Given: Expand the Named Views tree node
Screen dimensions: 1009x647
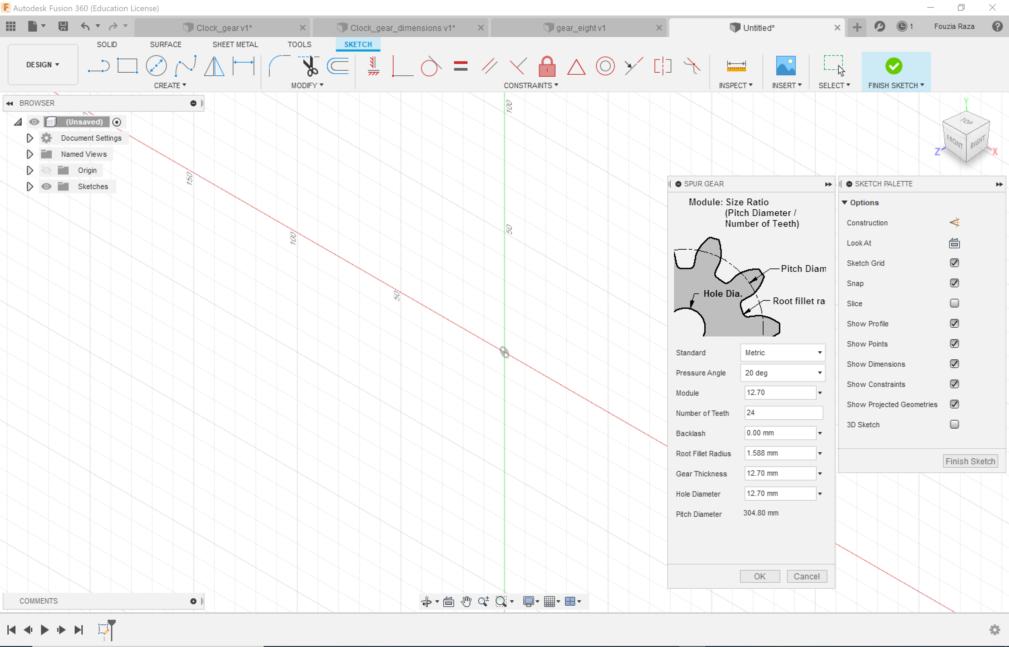Looking at the screenshot, I should click(29, 154).
